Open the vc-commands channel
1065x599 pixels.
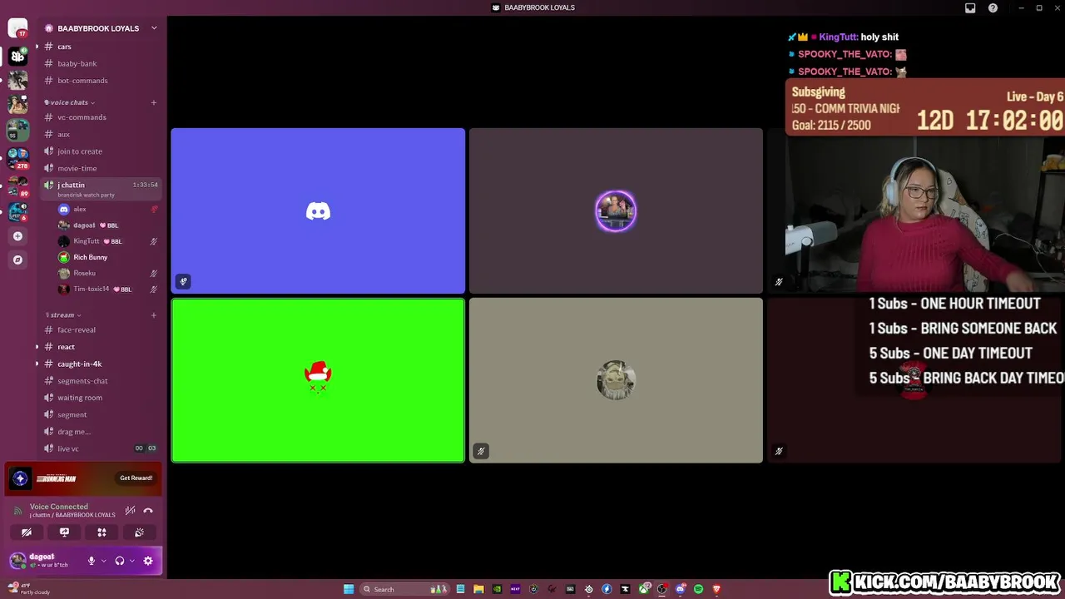(x=100, y=117)
